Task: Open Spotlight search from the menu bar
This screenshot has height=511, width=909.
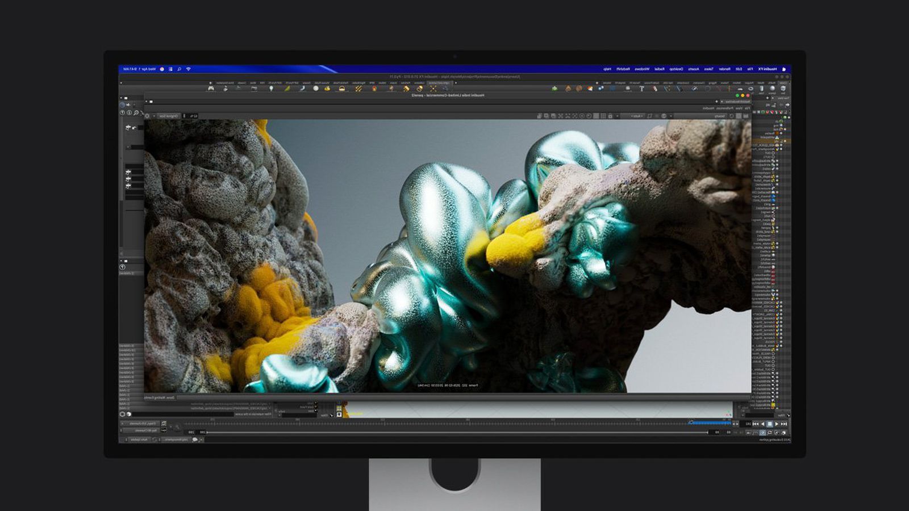Action: coord(179,69)
